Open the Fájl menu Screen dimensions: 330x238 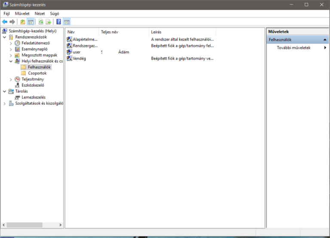click(6, 13)
